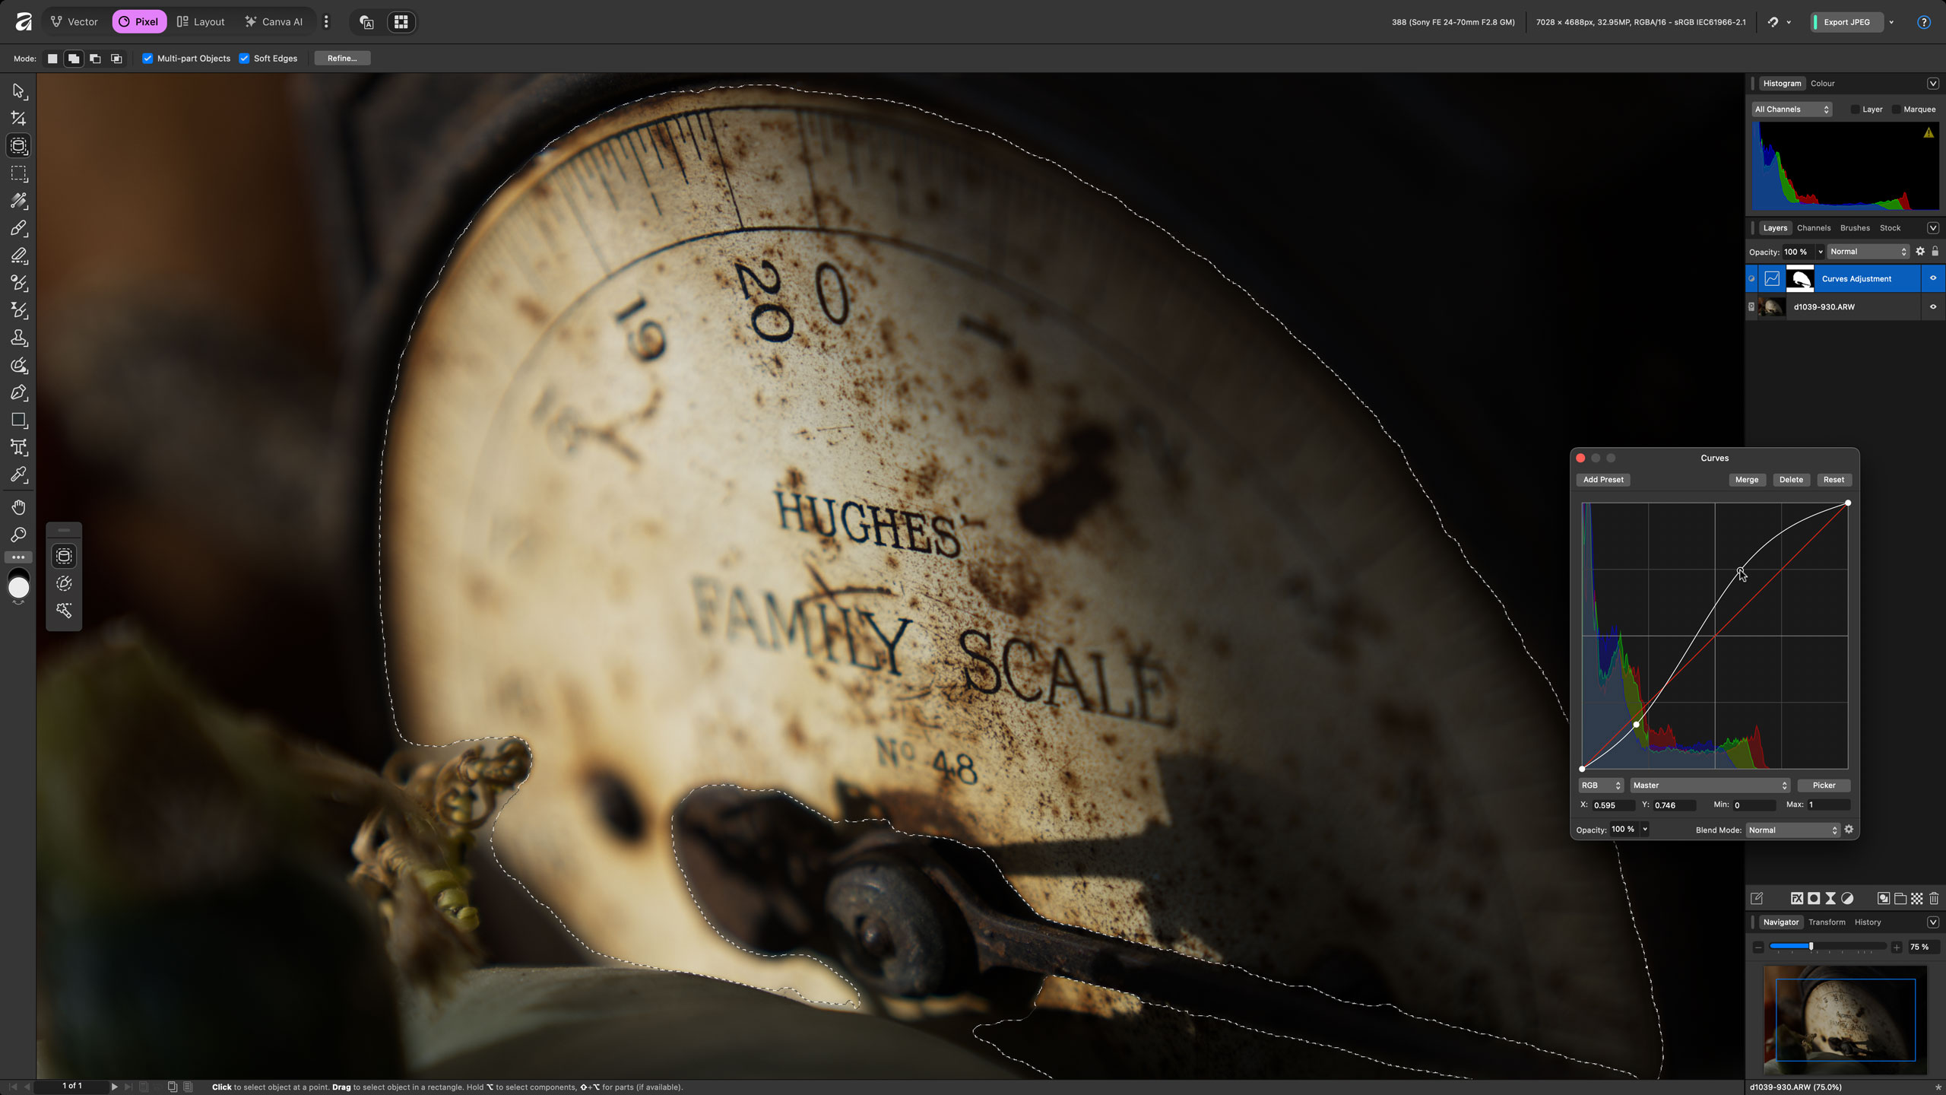Click the Navigator zoom slider
The height and width of the screenshot is (1095, 1946).
[x=1827, y=947]
